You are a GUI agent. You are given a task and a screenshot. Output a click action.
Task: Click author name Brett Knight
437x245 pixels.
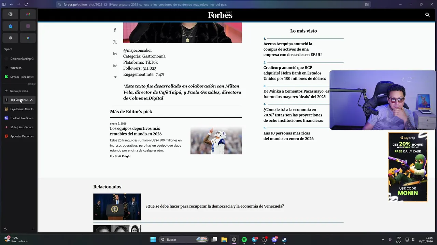[x=123, y=156]
